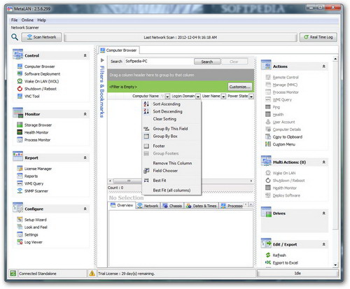This screenshot has height=289, width=350.
Task: Launch Setup Wizard icon
Action: coord(20,220)
